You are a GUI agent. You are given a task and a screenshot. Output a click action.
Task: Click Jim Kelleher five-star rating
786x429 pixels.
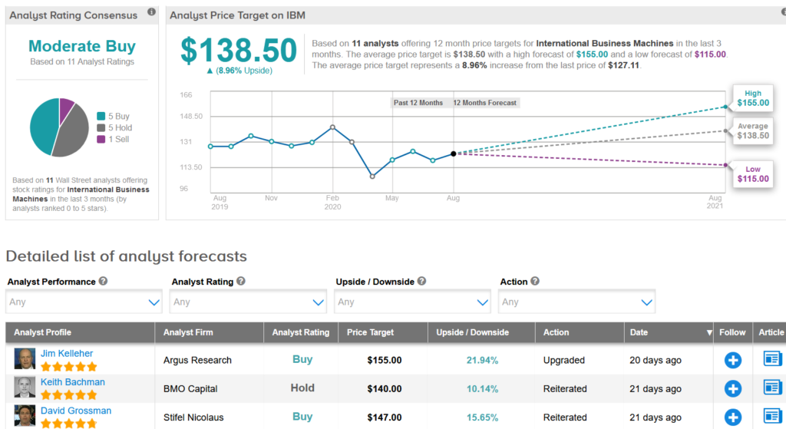click(68, 367)
